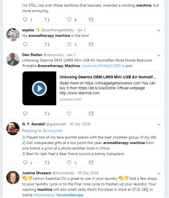The width and height of the screenshot is (169, 198).
Task: Retweet sophie's aromatherapy machine tweet
Action: [x=47, y=44]
